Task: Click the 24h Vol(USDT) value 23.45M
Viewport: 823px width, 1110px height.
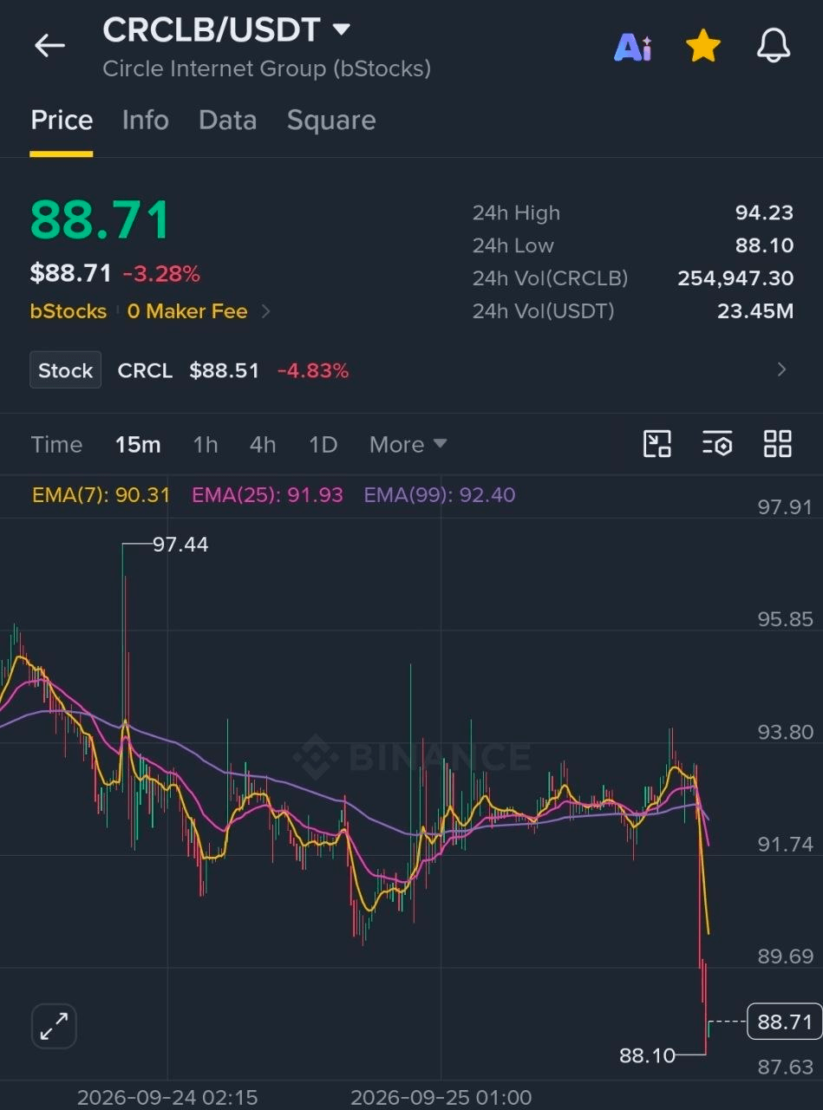Action: tap(755, 311)
